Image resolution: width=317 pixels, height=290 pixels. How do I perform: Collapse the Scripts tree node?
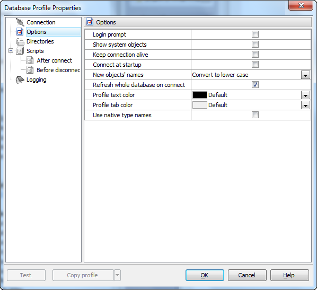click(11, 50)
